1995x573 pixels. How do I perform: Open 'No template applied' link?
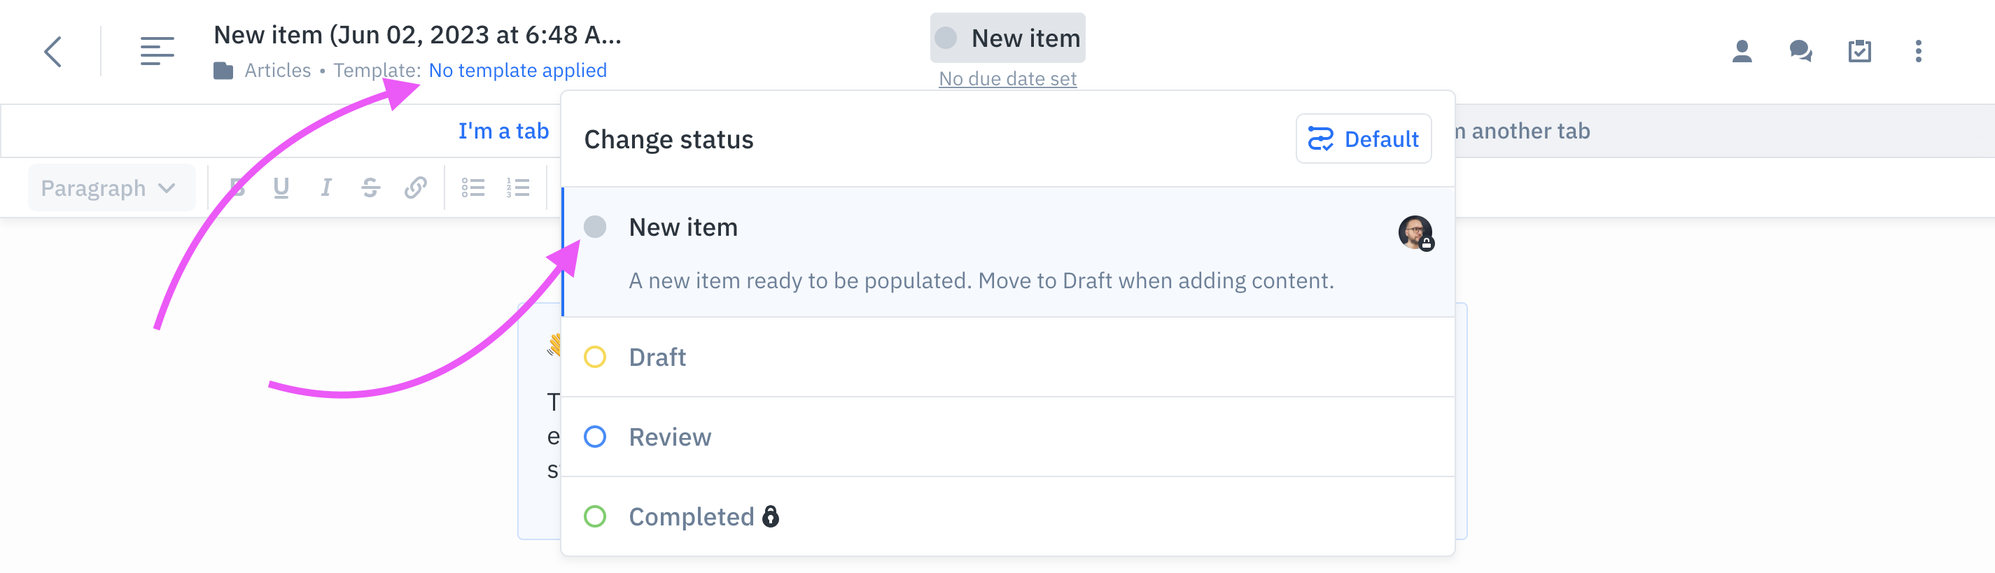(517, 70)
